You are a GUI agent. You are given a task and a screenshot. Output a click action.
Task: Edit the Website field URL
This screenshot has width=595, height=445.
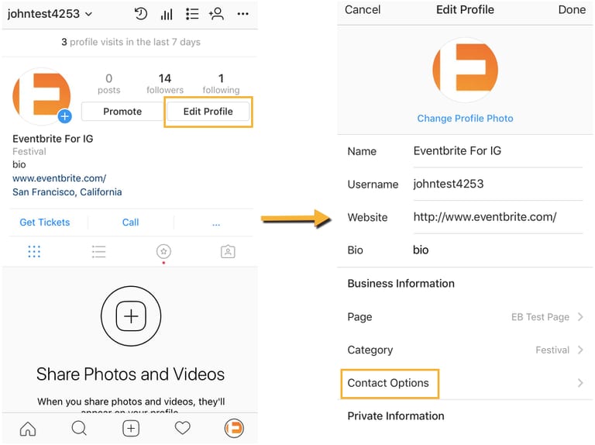(498, 217)
